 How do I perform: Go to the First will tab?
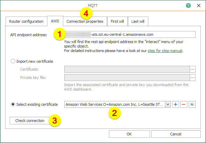[x=117, y=21]
